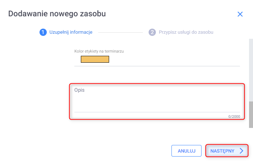This screenshot has height=162, width=253.
Task: Click the 0/2000 character counter
Action: pos(234,116)
